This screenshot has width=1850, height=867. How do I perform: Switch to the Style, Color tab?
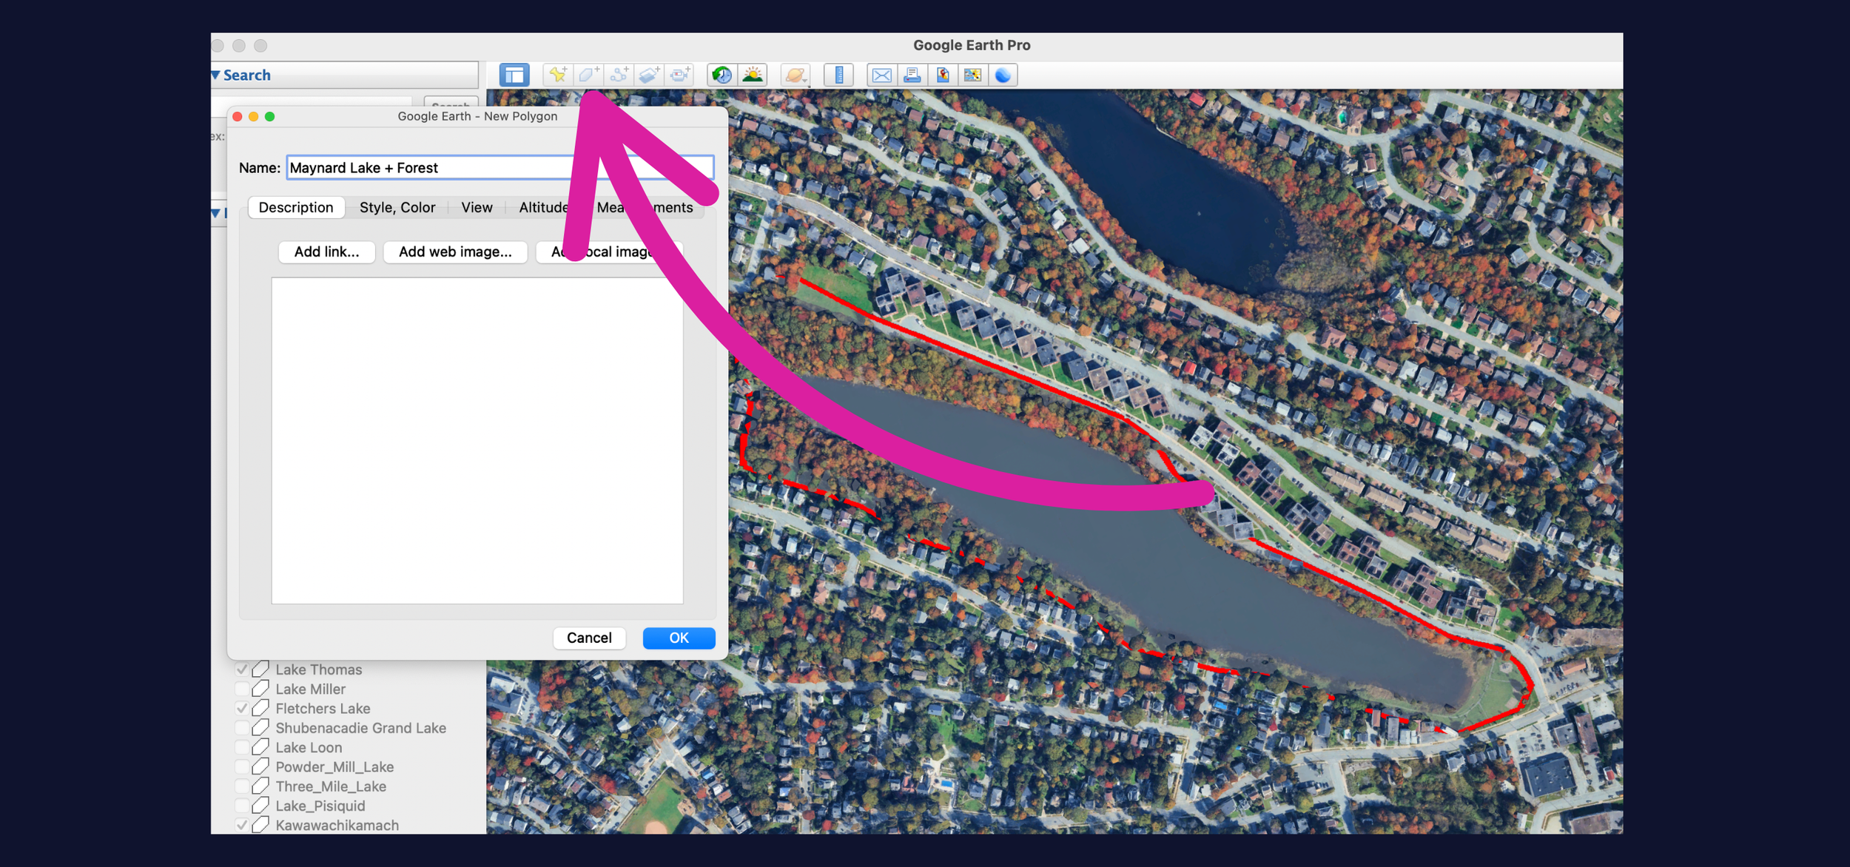(397, 207)
